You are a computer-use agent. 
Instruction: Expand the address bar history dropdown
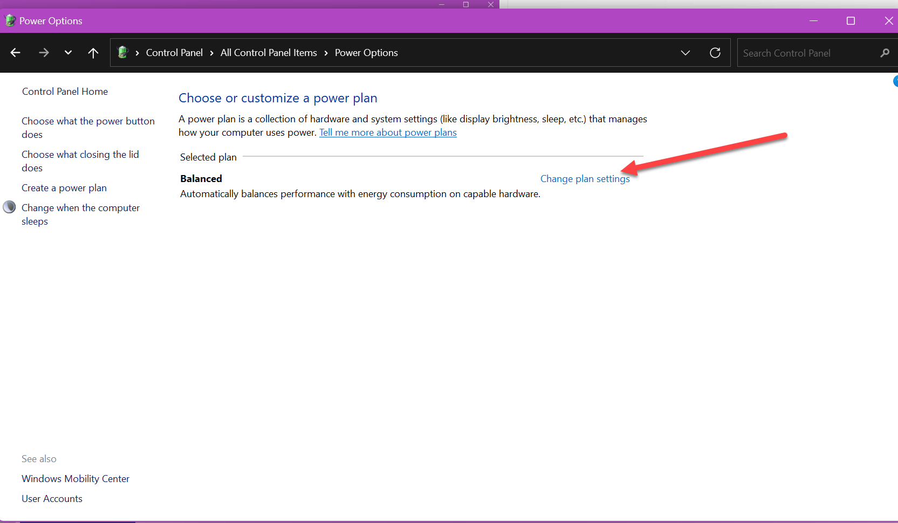click(686, 52)
